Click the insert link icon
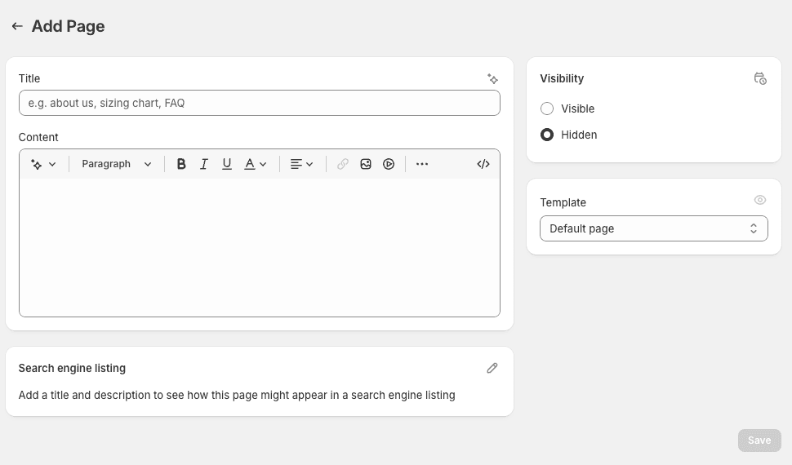The image size is (792, 465). (x=343, y=164)
